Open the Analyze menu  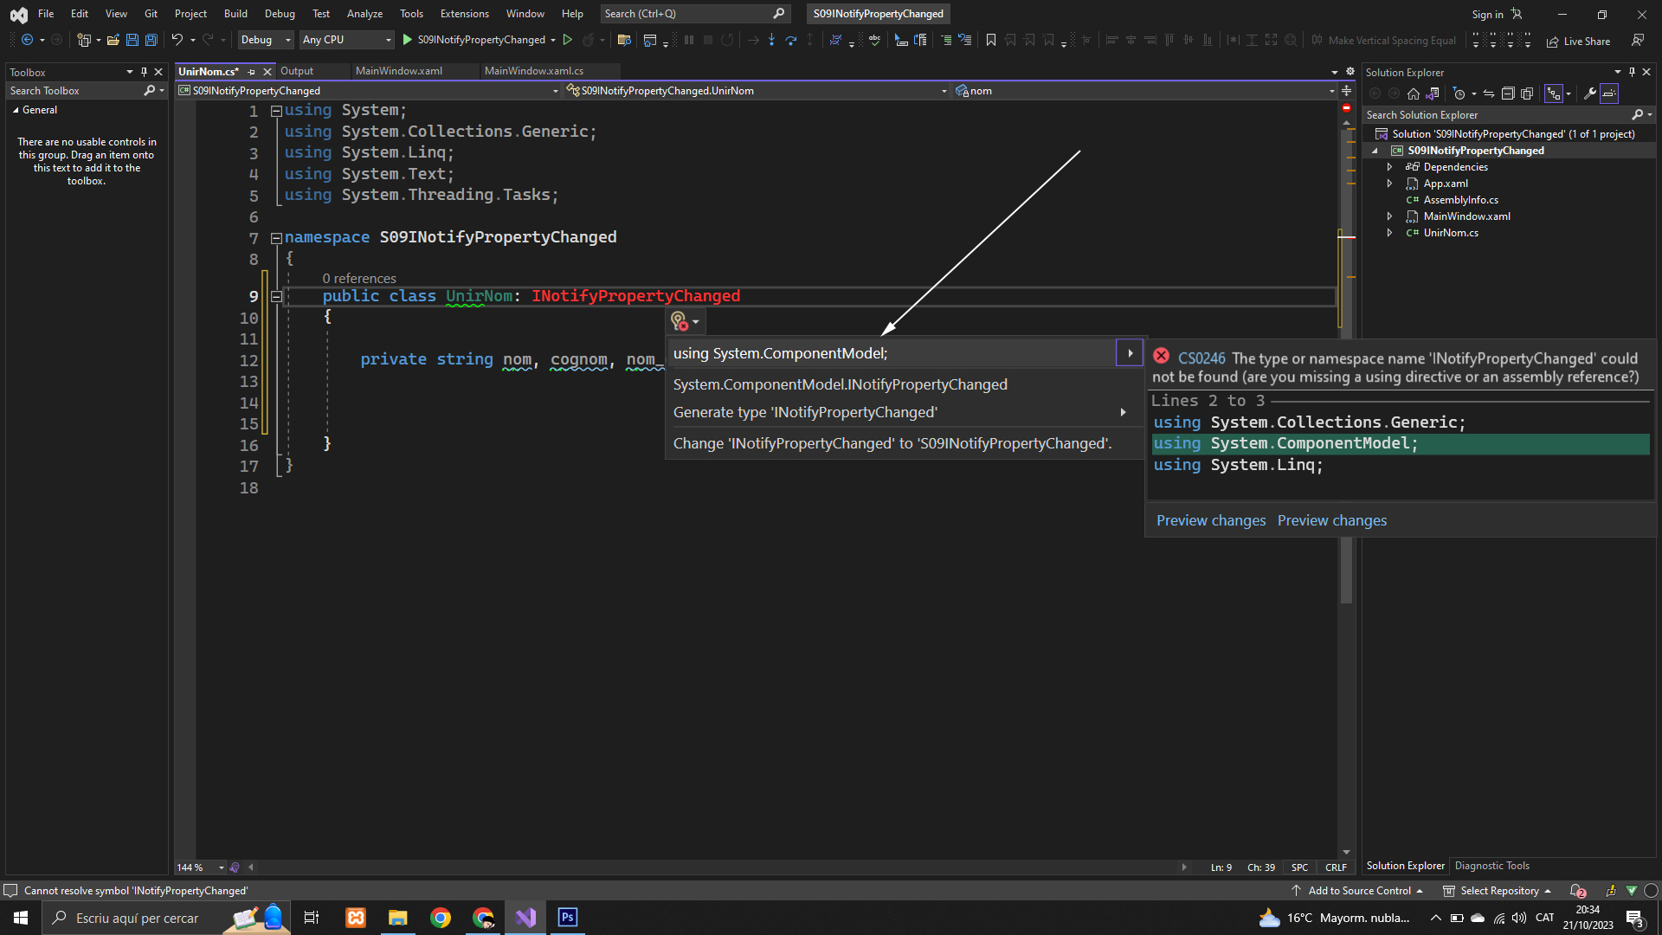click(364, 14)
